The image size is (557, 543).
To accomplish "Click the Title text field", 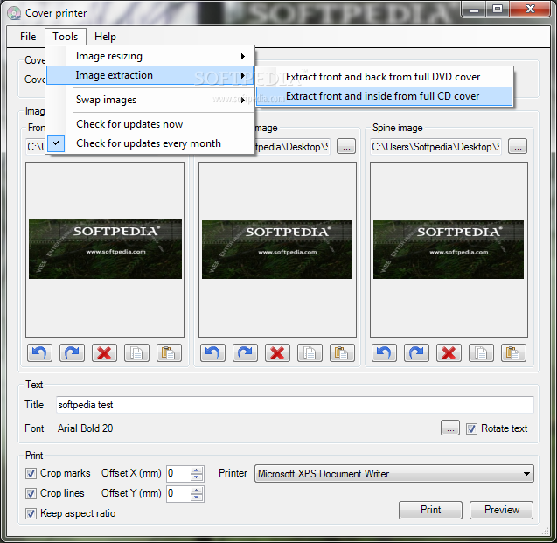I will 295,405.
